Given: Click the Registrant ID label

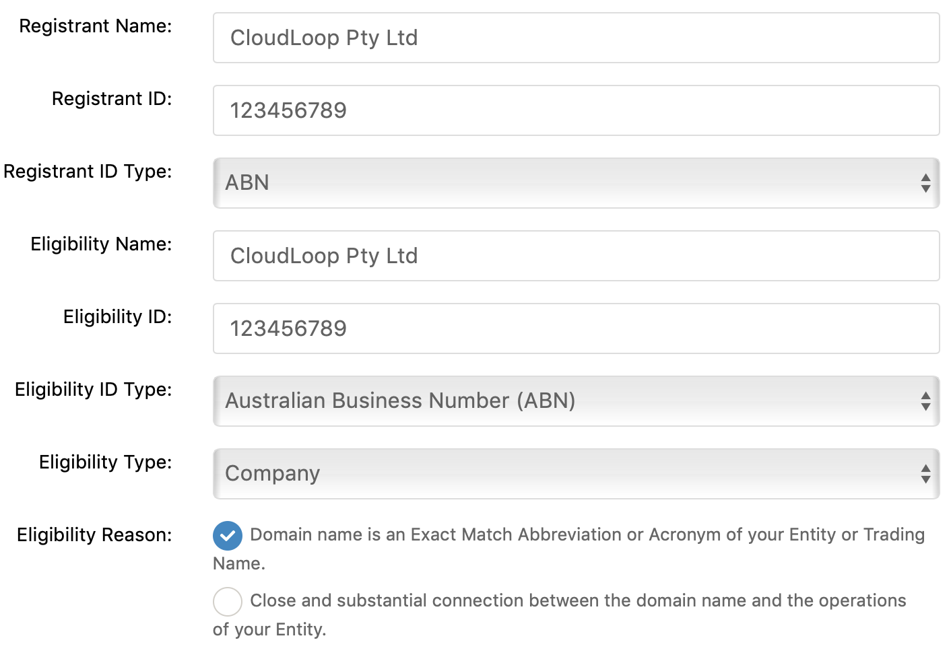Looking at the screenshot, I should 112,99.
